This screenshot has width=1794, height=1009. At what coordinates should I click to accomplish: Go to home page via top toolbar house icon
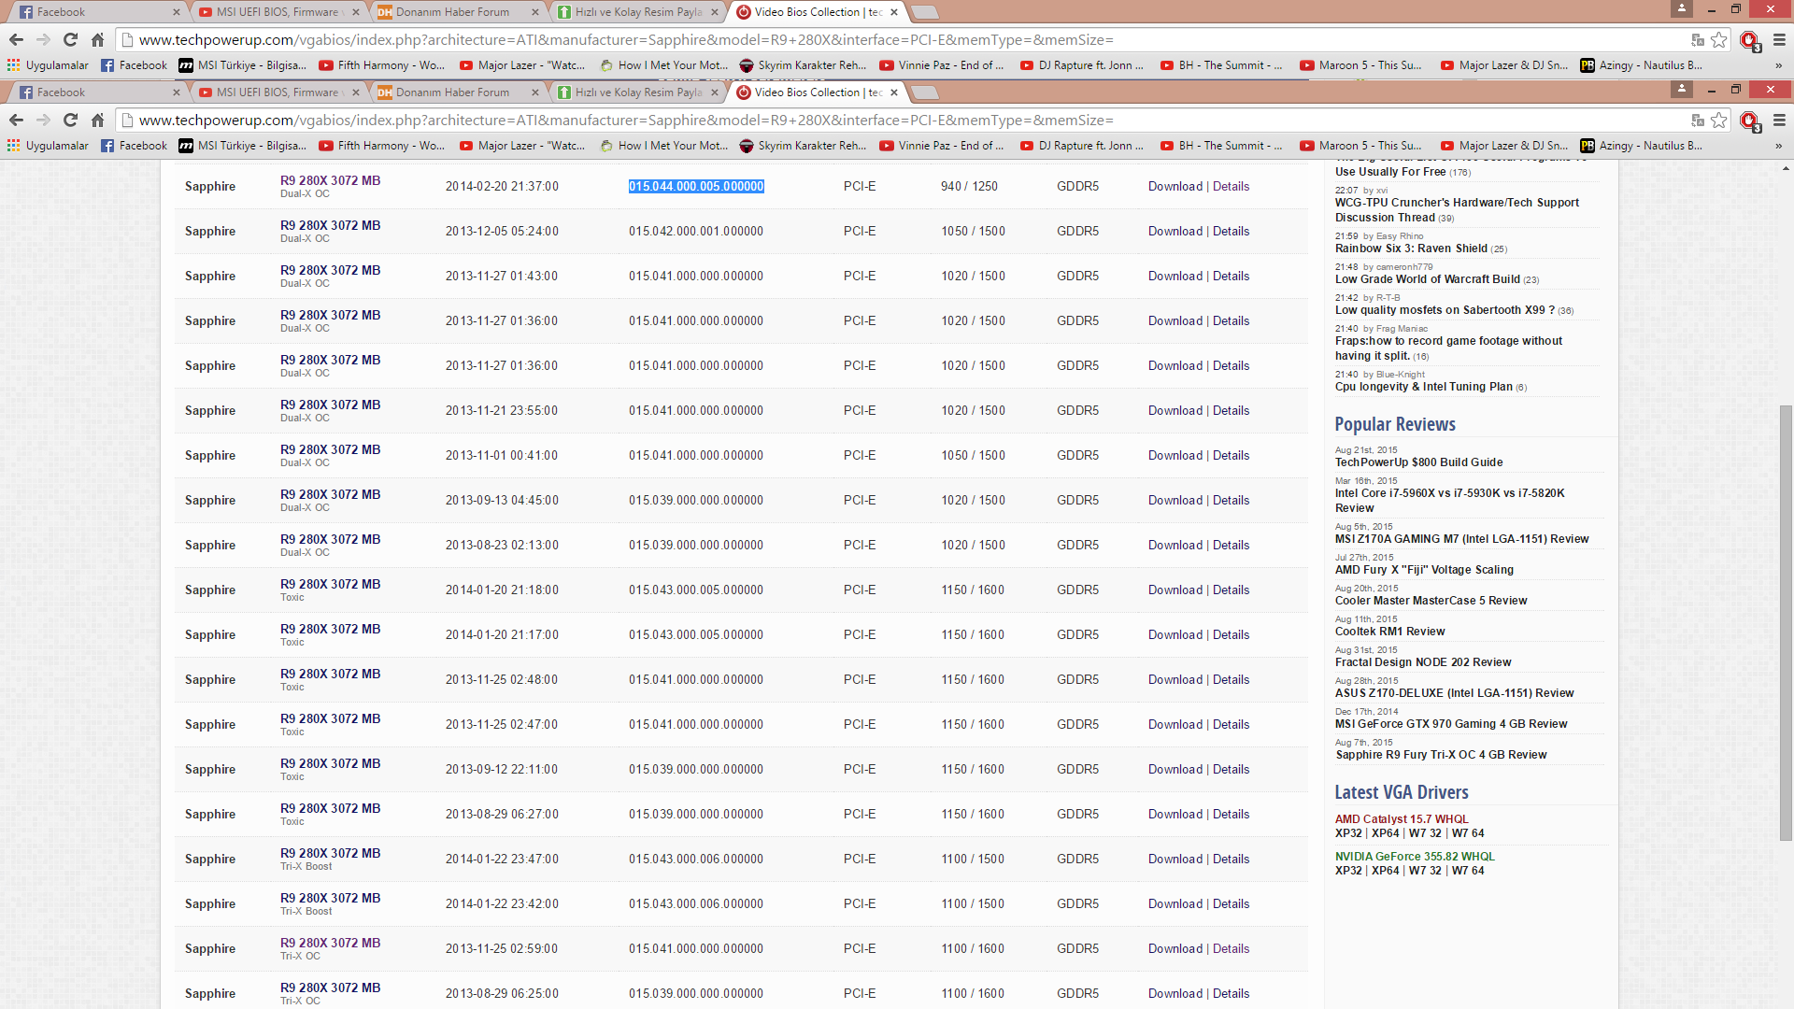[x=97, y=40]
